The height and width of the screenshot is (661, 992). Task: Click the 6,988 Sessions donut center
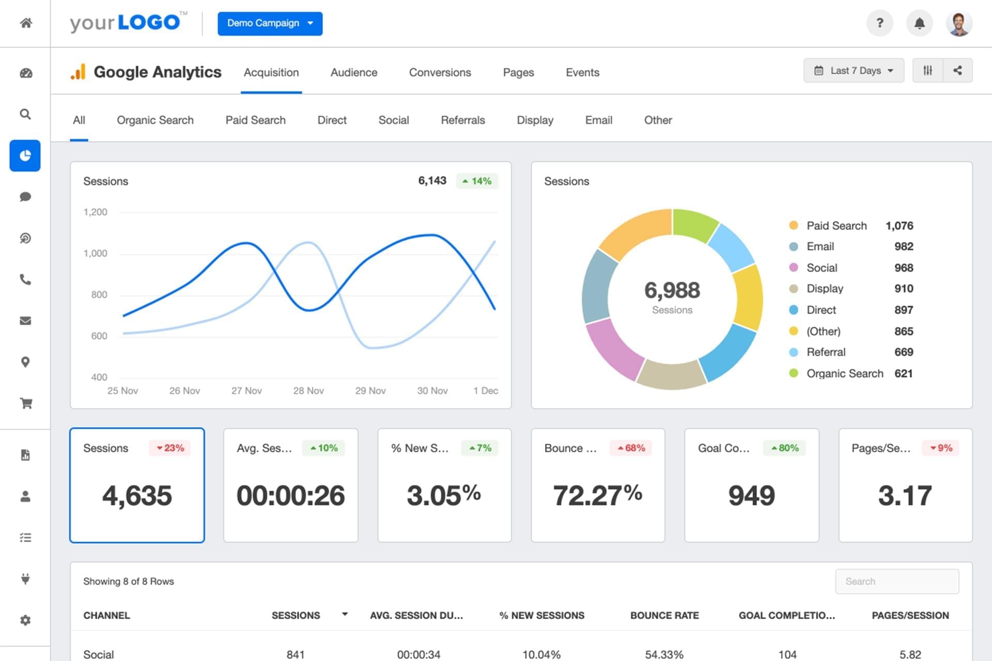pos(672,297)
